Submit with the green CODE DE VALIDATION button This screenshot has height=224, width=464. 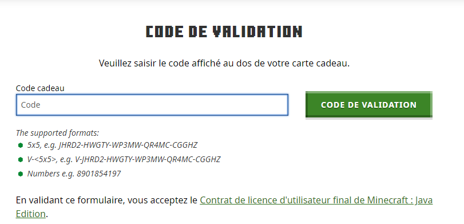(x=368, y=105)
